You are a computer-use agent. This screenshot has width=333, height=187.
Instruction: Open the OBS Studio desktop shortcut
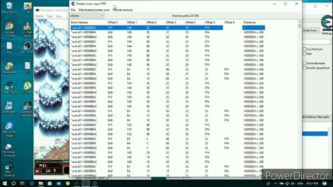[27, 48]
